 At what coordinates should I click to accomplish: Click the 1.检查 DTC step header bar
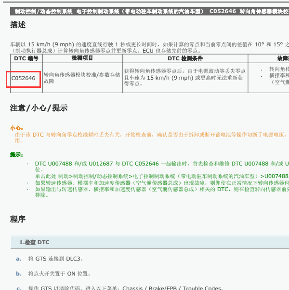coord(150,242)
